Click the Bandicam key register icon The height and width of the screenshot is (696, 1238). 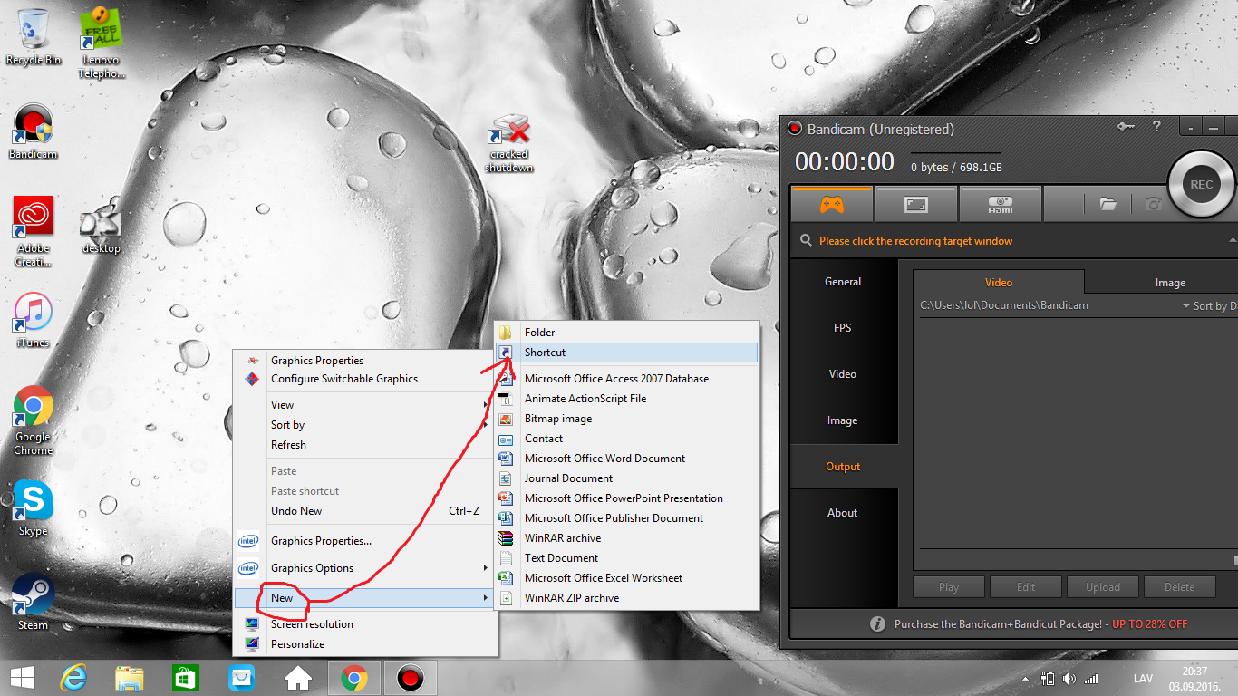[x=1127, y=127]
